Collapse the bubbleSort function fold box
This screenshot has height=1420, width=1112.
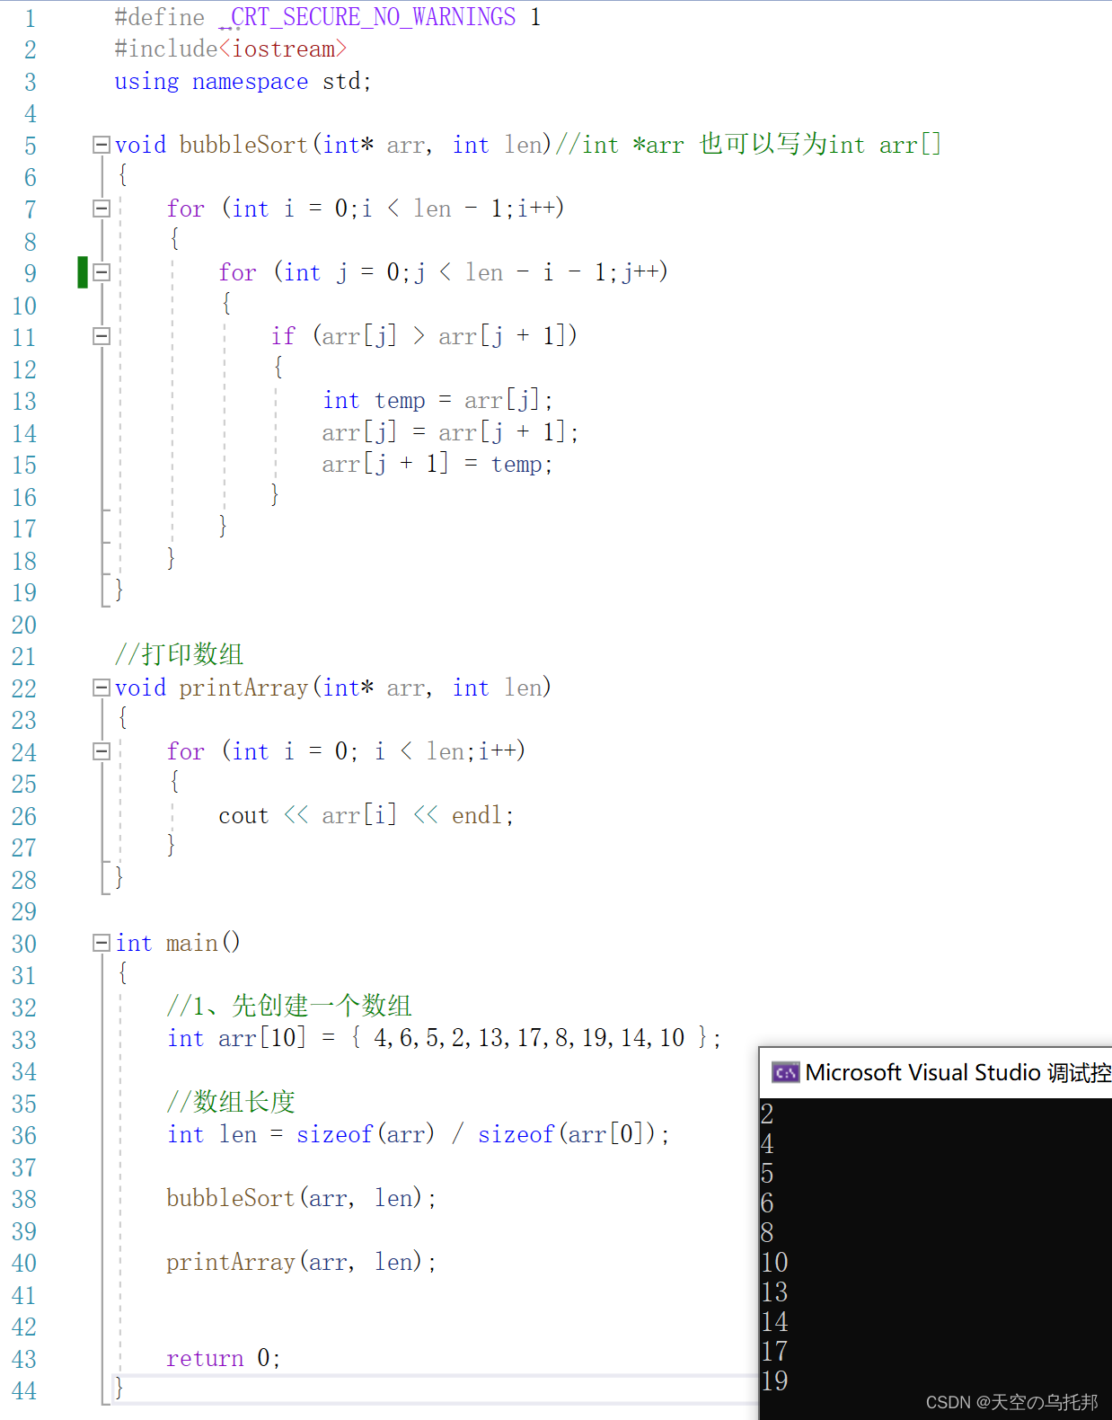[x=101, y=145]
